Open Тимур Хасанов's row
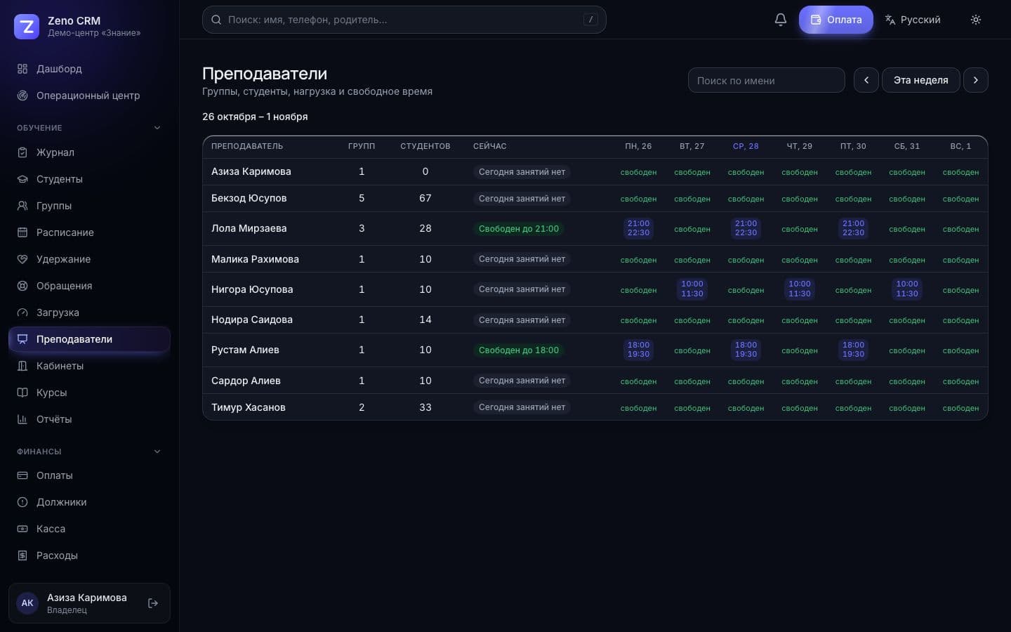This screenshot has width=1011, height=632. (595, 407)
